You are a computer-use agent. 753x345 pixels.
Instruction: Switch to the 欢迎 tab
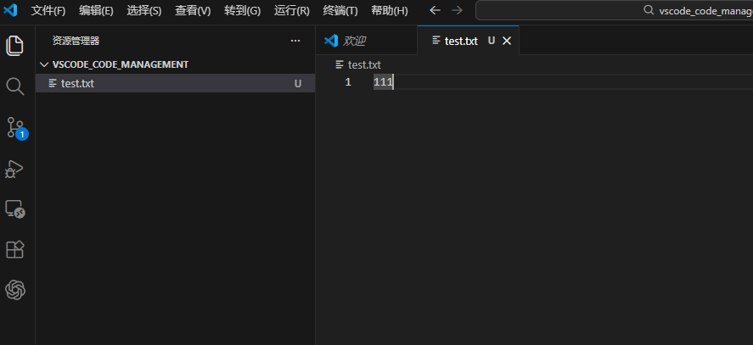(x=367, y=41)
